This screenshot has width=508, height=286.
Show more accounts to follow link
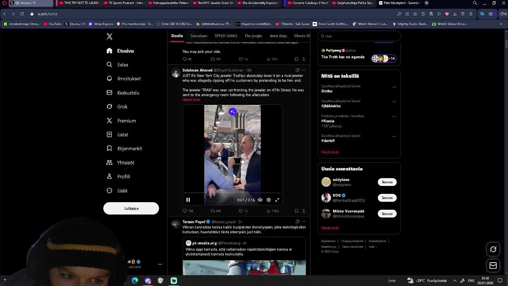330,228
